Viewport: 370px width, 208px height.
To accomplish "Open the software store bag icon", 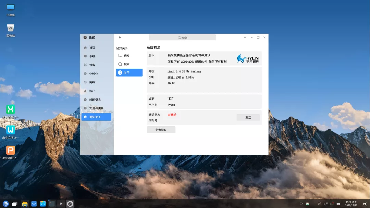I will [43, 204].
